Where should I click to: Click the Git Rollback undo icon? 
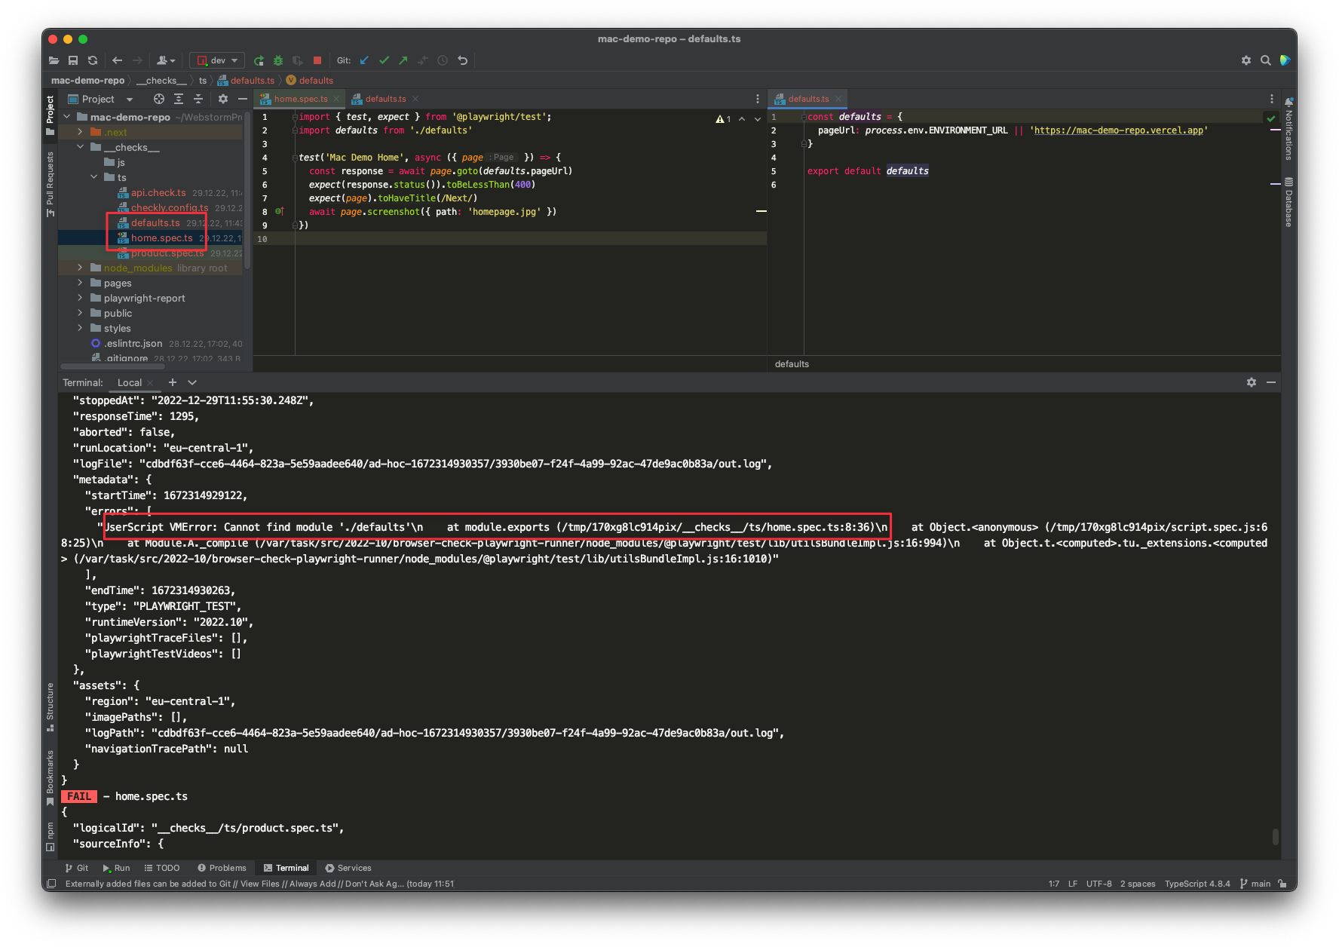click(463, 60)
